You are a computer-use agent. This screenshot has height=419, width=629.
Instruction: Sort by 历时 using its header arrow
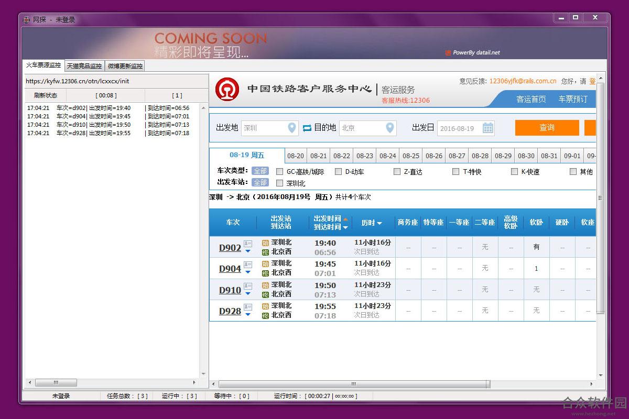[x=379, y=223]
